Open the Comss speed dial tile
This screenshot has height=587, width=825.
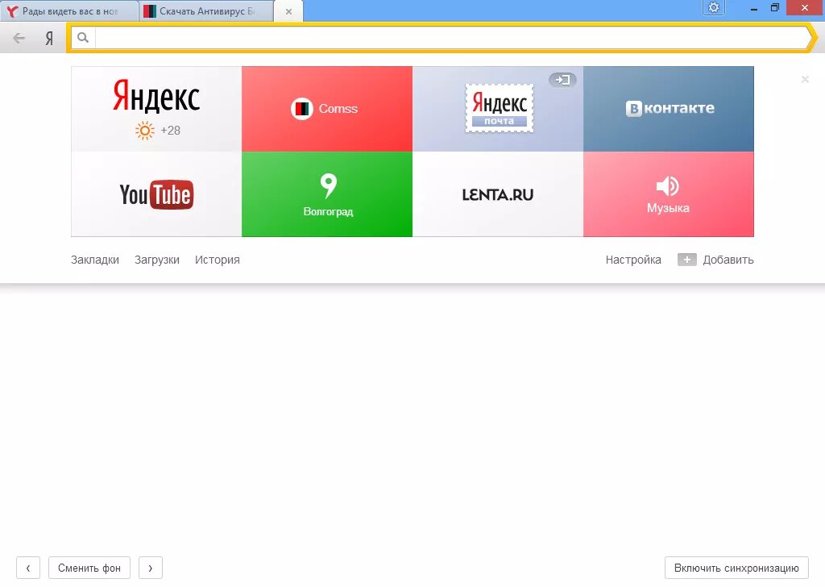pyautogui.click(x=327, y=109)
